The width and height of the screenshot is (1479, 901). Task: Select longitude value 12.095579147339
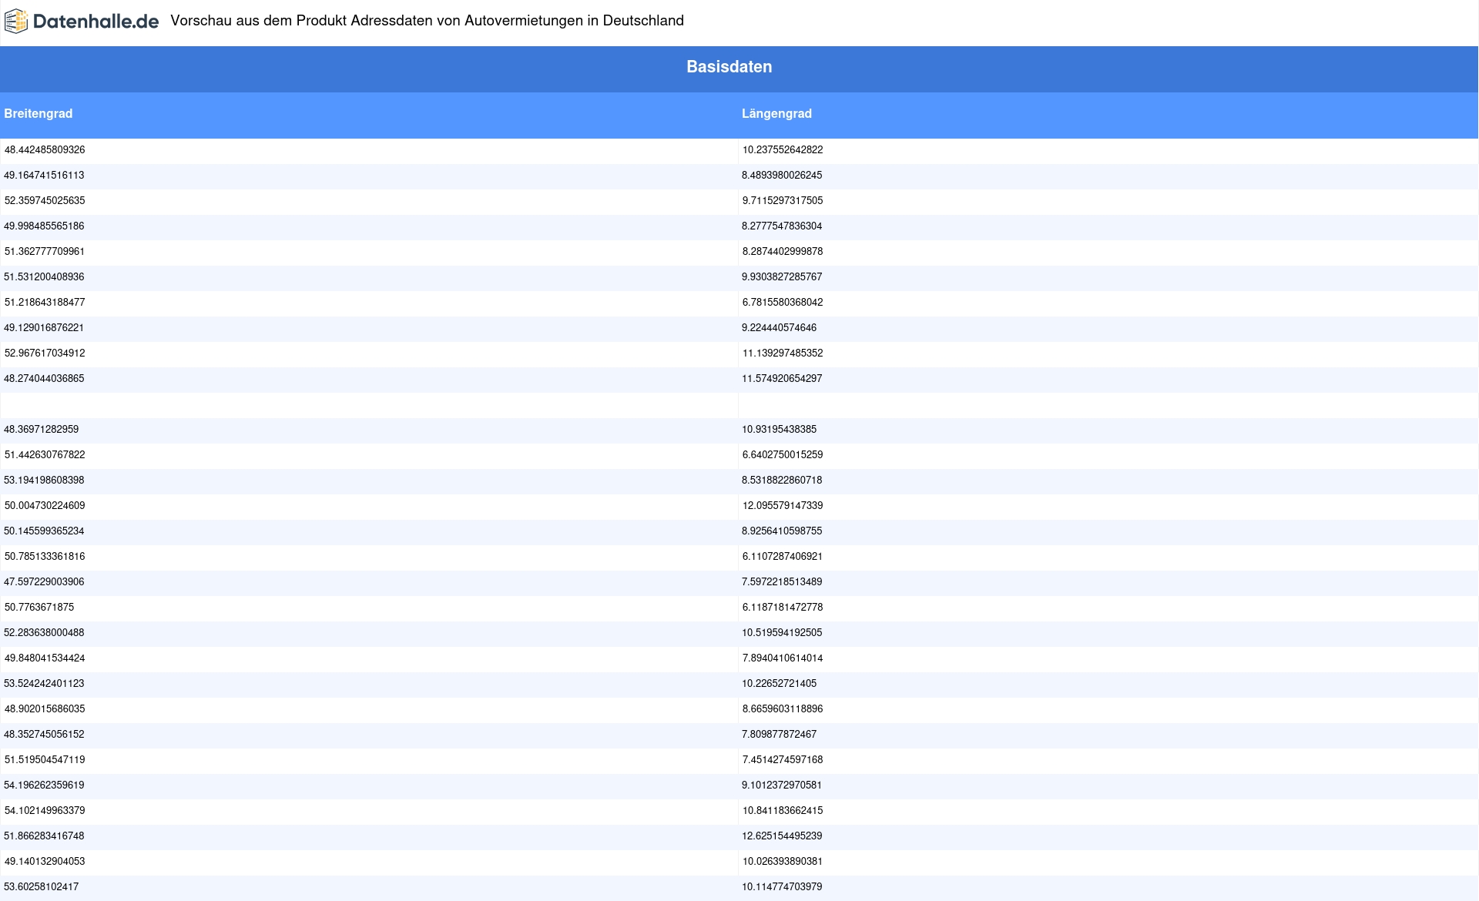click(782, 506)
